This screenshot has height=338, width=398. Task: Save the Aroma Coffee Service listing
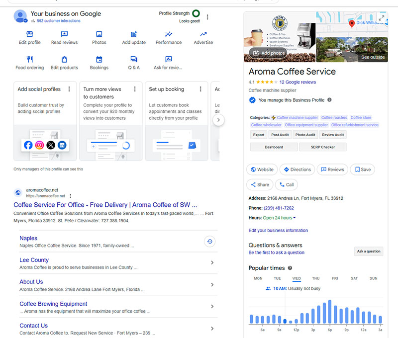click(x=363, y=169)
